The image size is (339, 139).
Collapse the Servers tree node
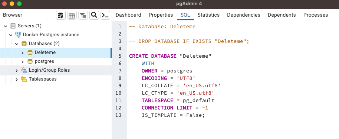coord(6,26)
